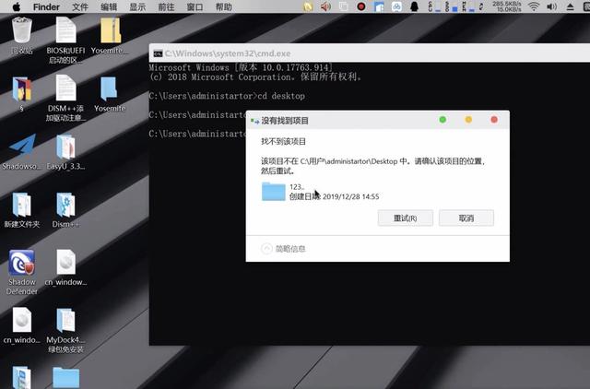Open the Dism++ desktop icon
Image resolution: width=590 pixels, height=389 pixels.
tap(65, 206)
